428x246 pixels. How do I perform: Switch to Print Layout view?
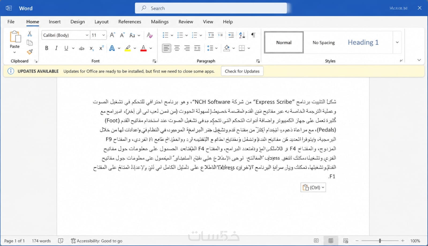coord(331,241)
